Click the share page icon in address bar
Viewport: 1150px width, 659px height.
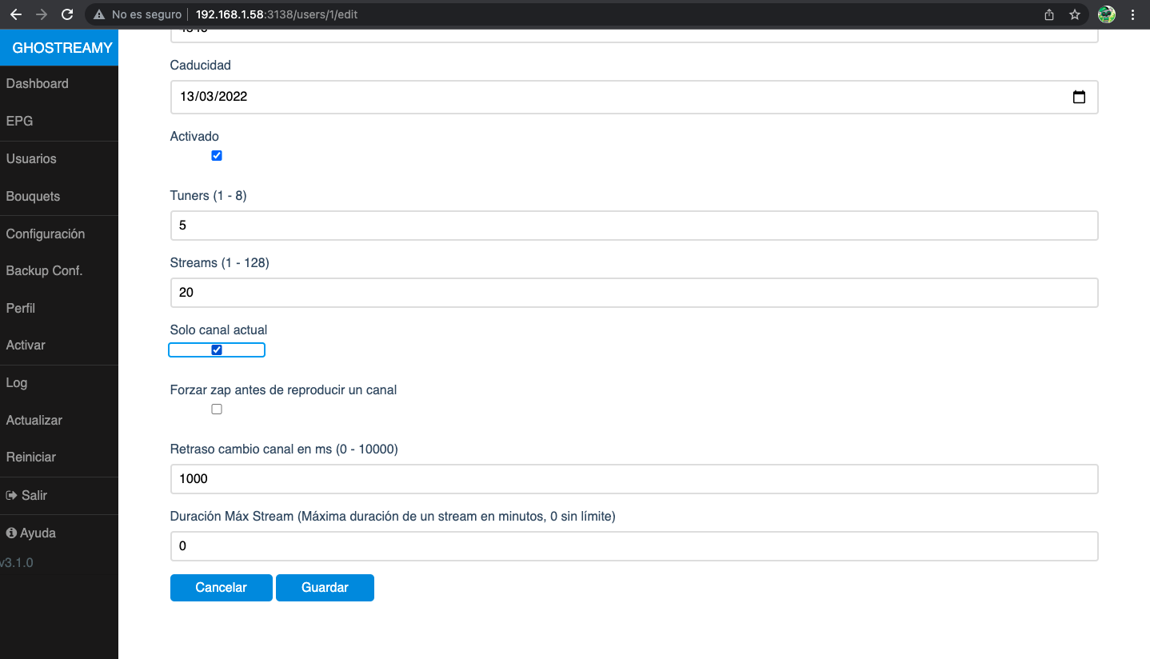tap(1049, 14)
